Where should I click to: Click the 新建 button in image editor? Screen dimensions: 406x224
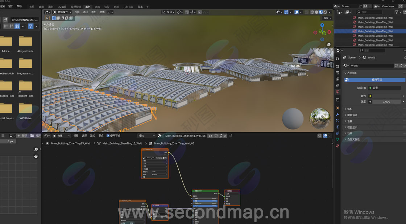tap(22, 136)
